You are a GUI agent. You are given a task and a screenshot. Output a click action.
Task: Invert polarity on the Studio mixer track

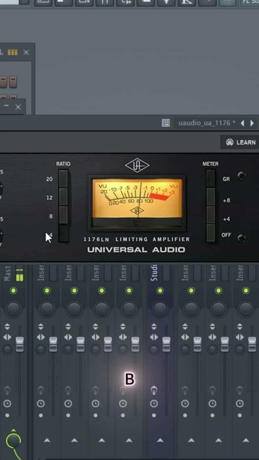coord(154,326)
